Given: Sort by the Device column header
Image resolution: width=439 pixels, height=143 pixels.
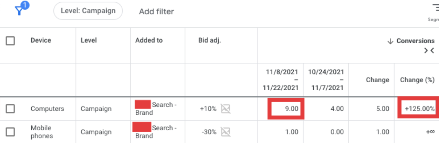Looking at the screenshot, I should (x=41, y=40).
